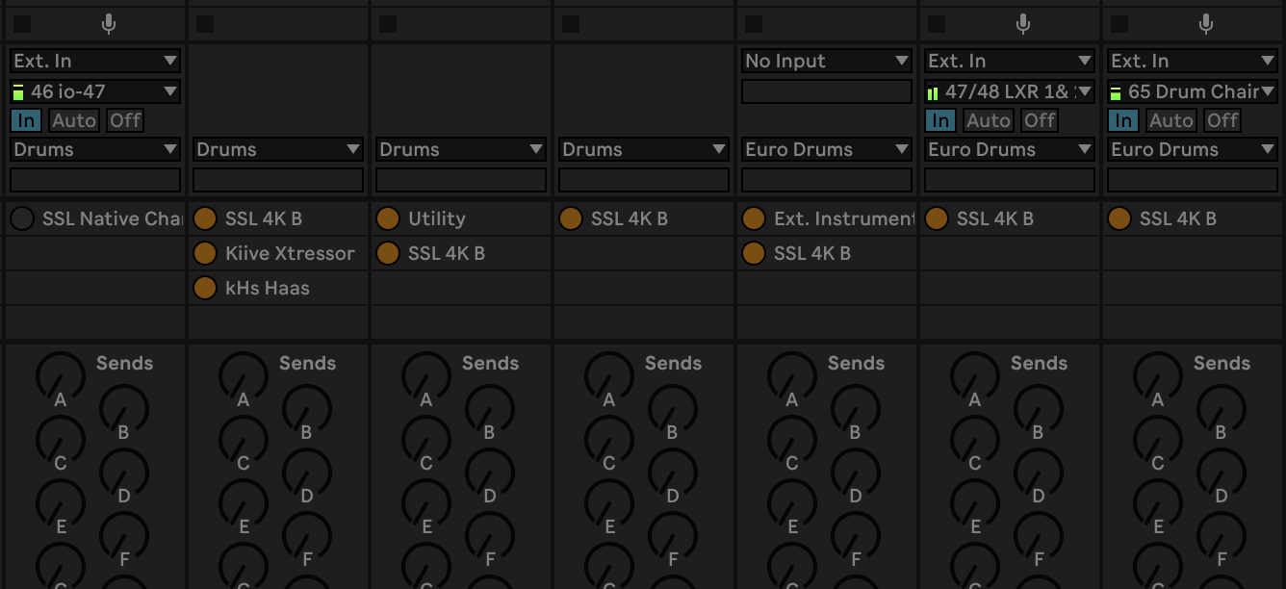Set monitor to In on 46 io-47 track
This screenshot has width=1286, height=589.
coord(26,120)
